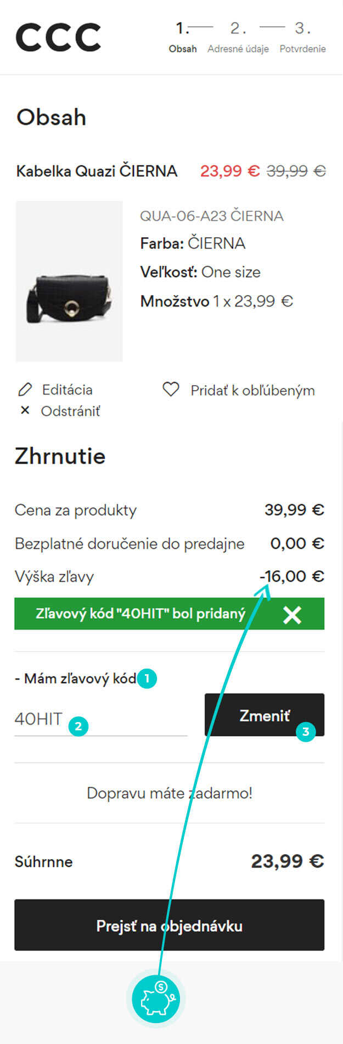Screen dimensions: 343x1044
Task: Open Kabelka Quazi ČIERNA product title
Action: click(x=97, y=171)
